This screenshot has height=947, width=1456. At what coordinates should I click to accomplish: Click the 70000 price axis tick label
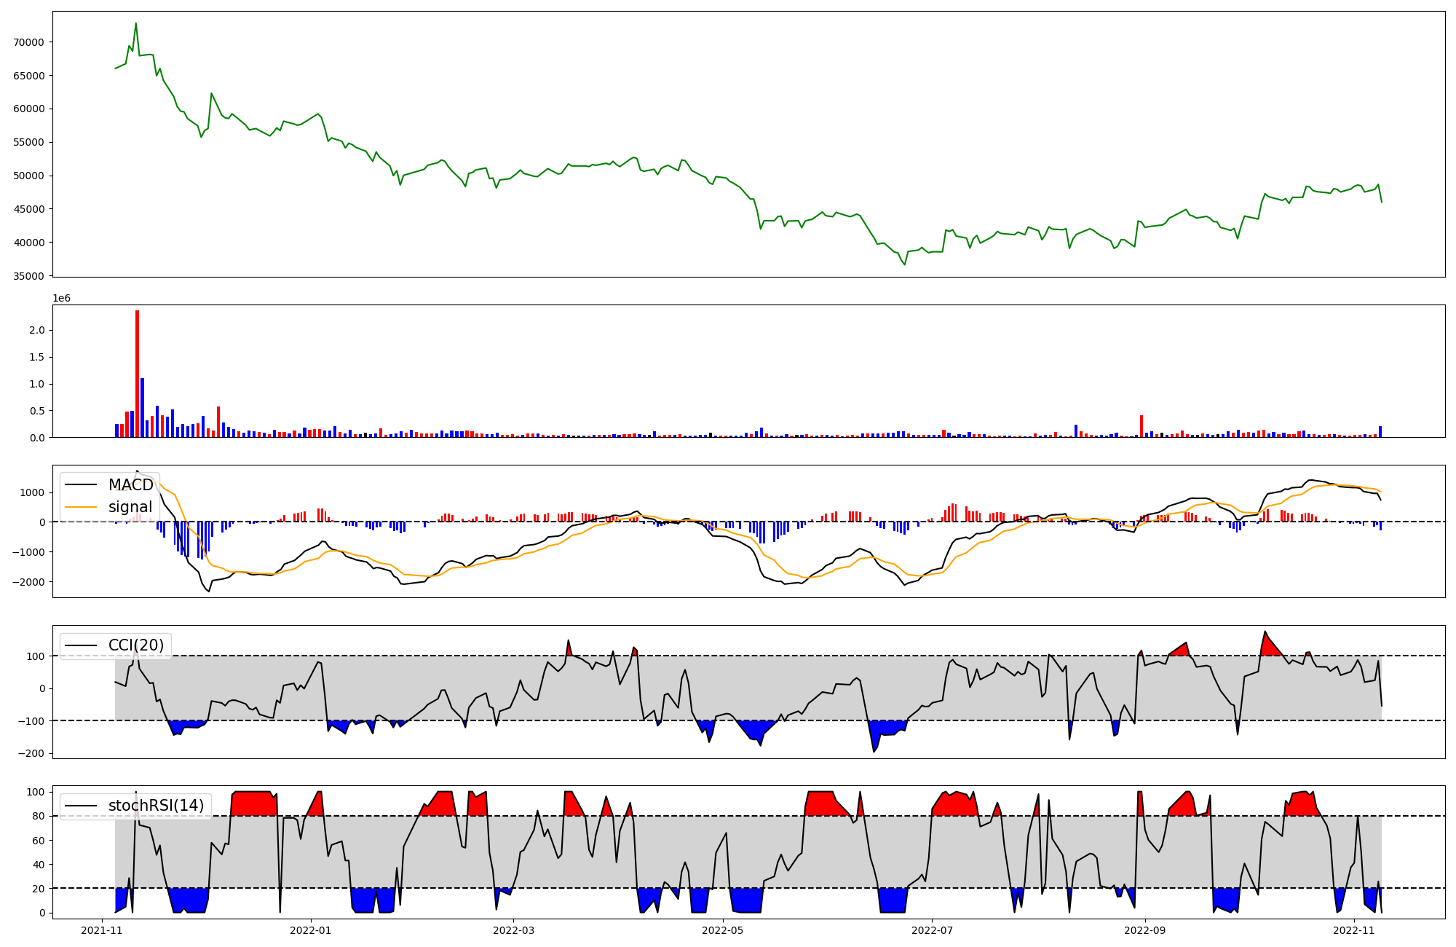click(29, 42)
